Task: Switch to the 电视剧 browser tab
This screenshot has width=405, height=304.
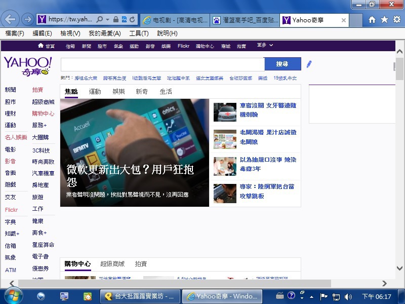Action: point(175,20)
